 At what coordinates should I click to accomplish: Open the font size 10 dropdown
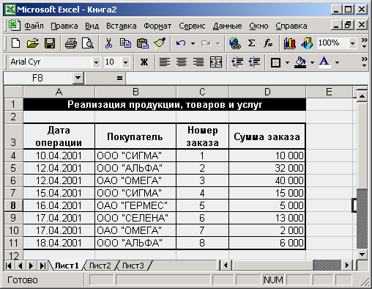click(x=125, y=62)
